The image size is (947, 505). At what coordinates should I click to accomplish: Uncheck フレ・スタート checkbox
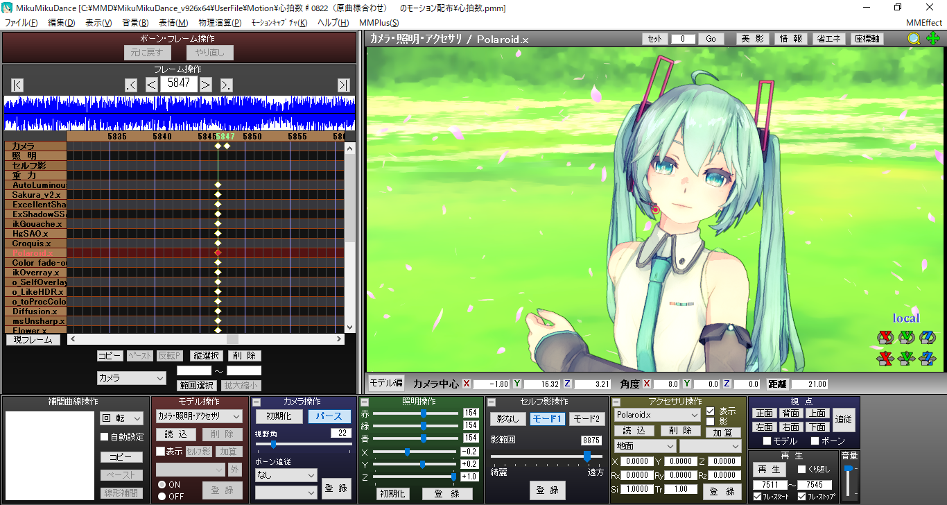click(758, 497)
